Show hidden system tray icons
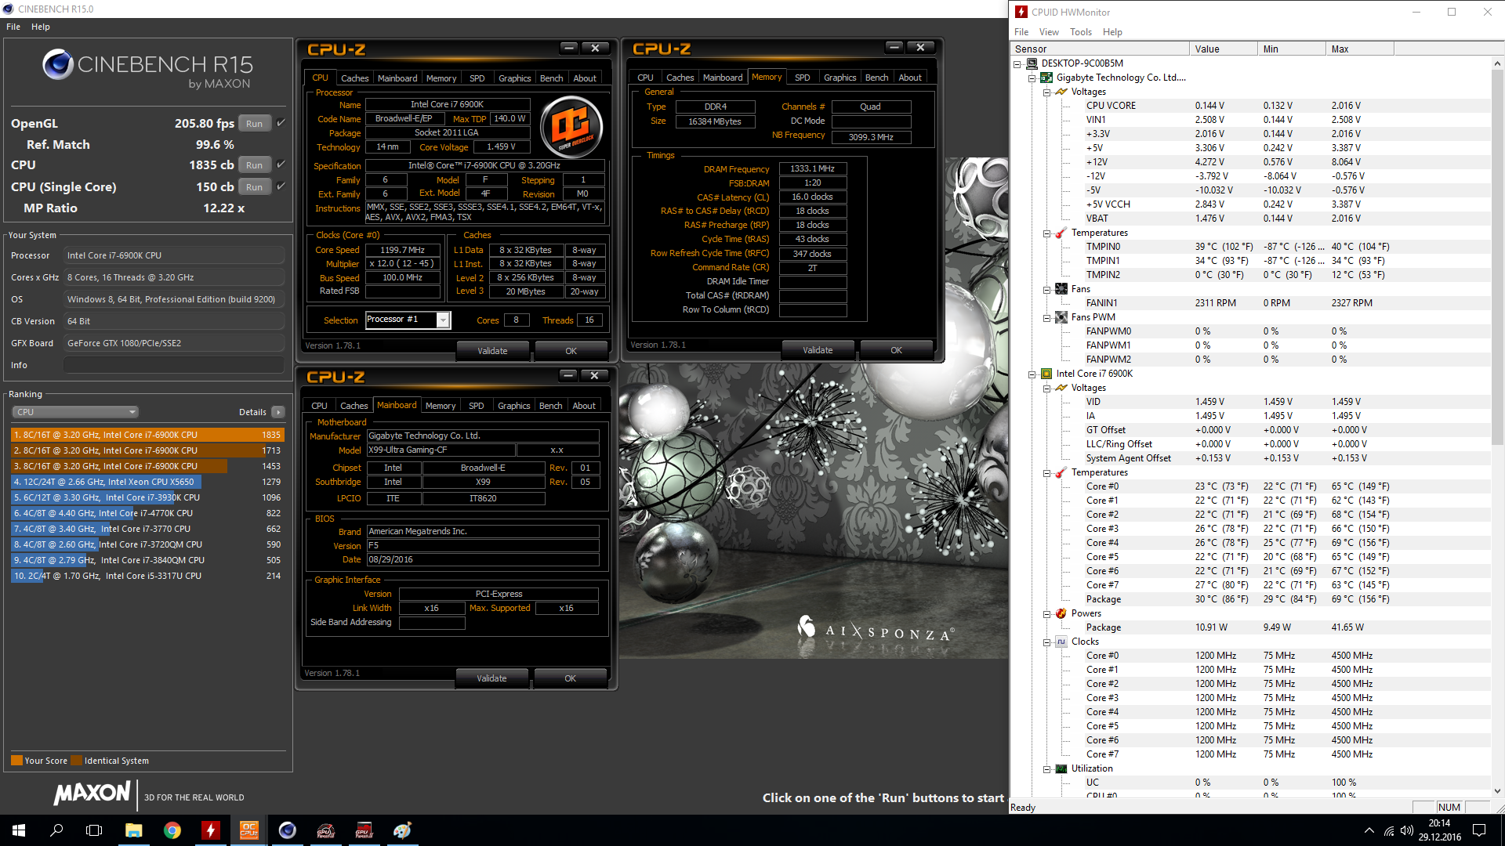Image resolution: width=1505 pixels, height=846 pixels. click(x=1369, y=830)
